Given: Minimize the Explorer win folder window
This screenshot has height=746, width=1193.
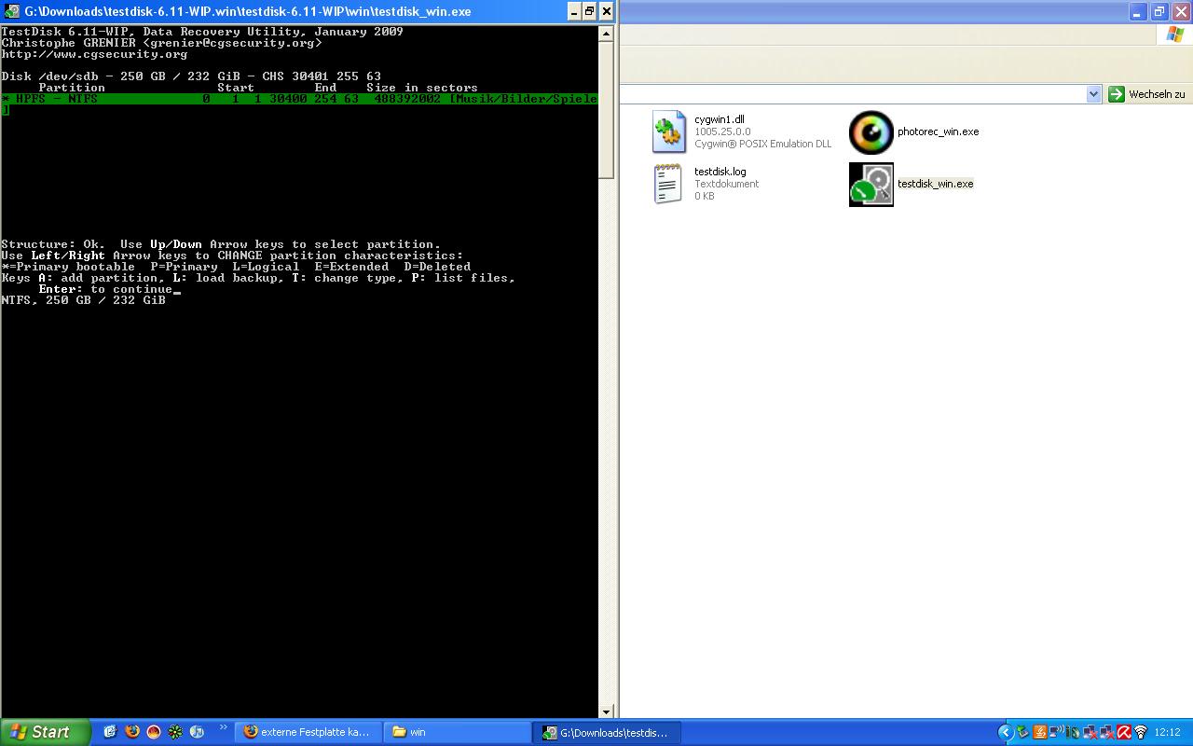Looking at the screenshot, I should pos(1138,11).
